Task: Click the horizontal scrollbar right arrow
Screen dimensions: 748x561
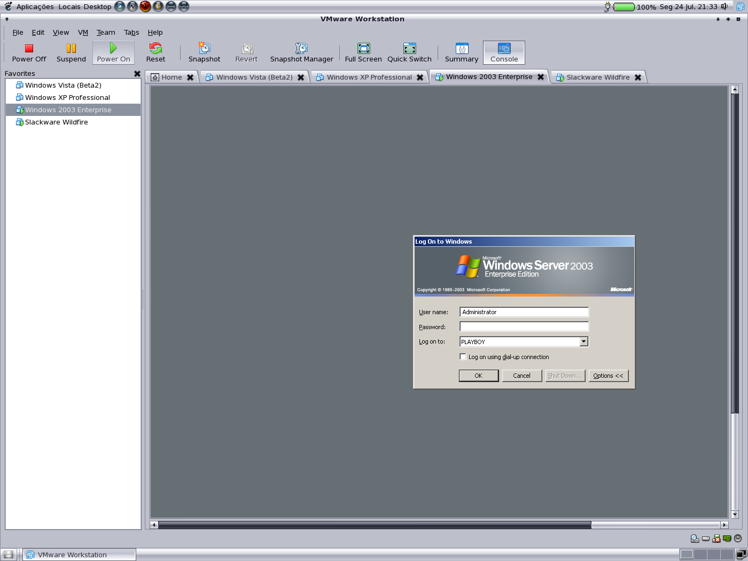Action: coord(724,525)
